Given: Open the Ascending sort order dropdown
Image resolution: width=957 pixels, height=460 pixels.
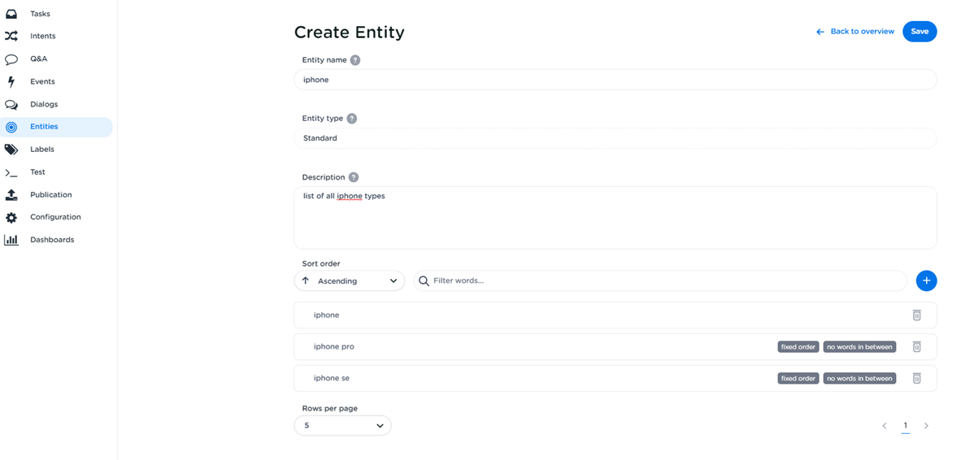Looking at the screenshot, I should click(350, 281).
